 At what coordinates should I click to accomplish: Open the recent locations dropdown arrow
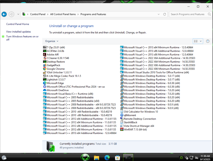pos(18,14)
